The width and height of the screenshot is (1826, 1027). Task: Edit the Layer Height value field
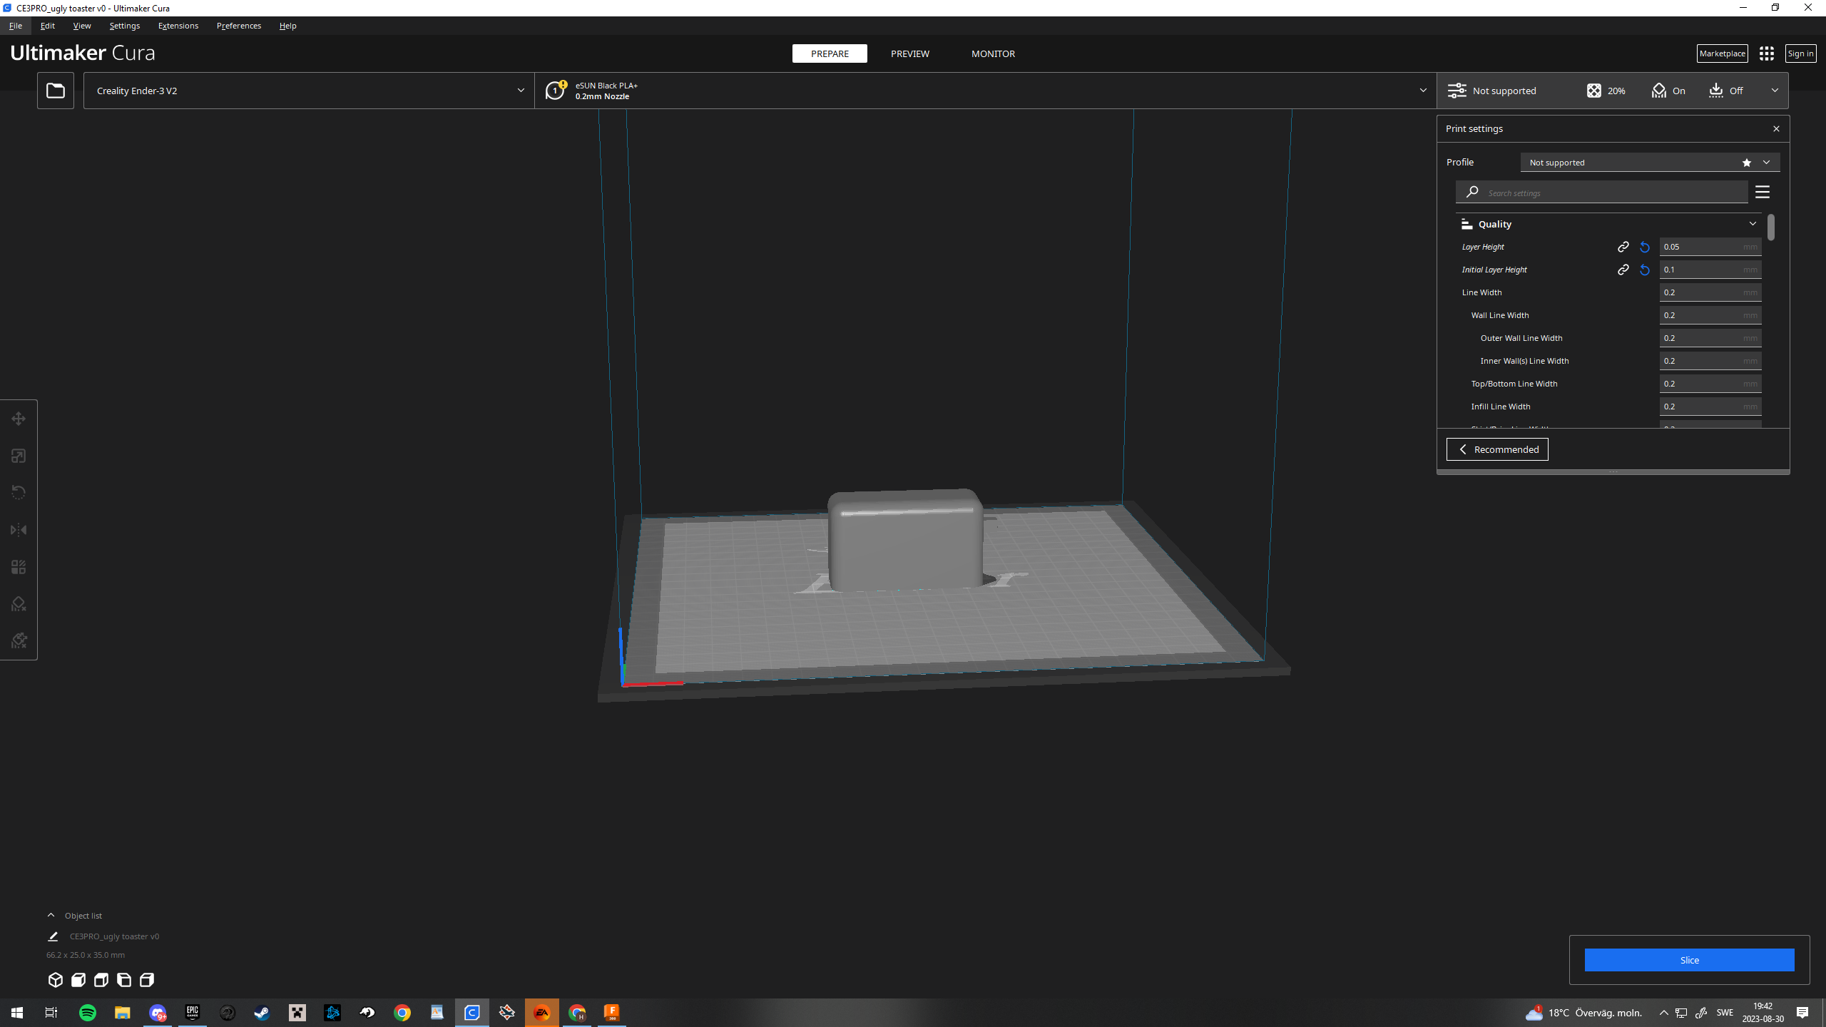tap(1710, 247)
